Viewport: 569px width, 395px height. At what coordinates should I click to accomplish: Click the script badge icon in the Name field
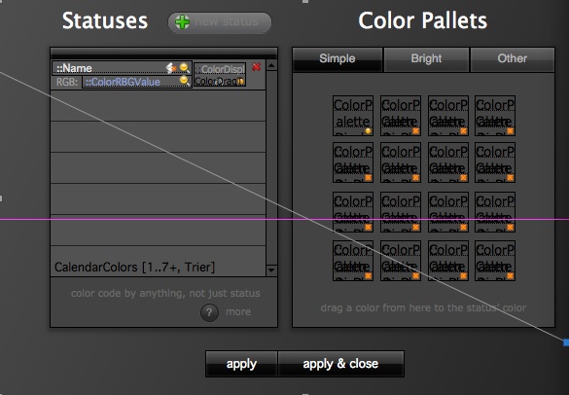pyautogui.click(x=171, y=68)
